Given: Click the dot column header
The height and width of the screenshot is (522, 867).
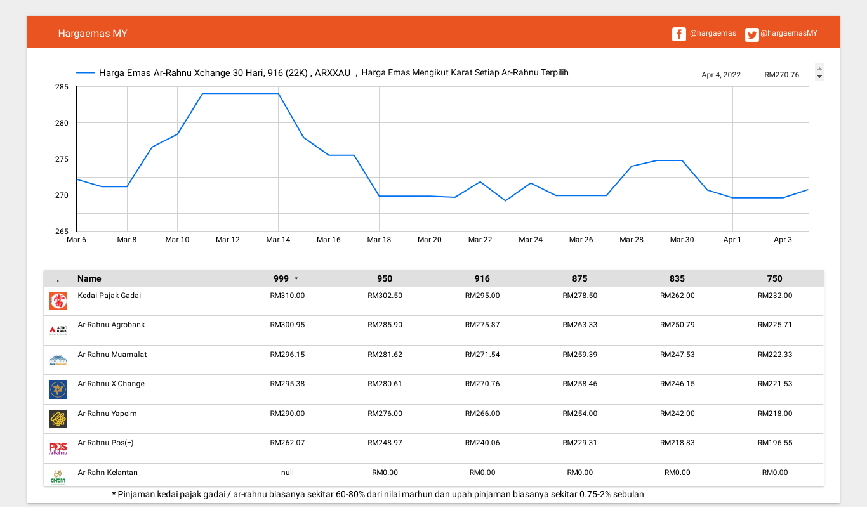Looking at the screenshot, I should [x=58, y=279].
